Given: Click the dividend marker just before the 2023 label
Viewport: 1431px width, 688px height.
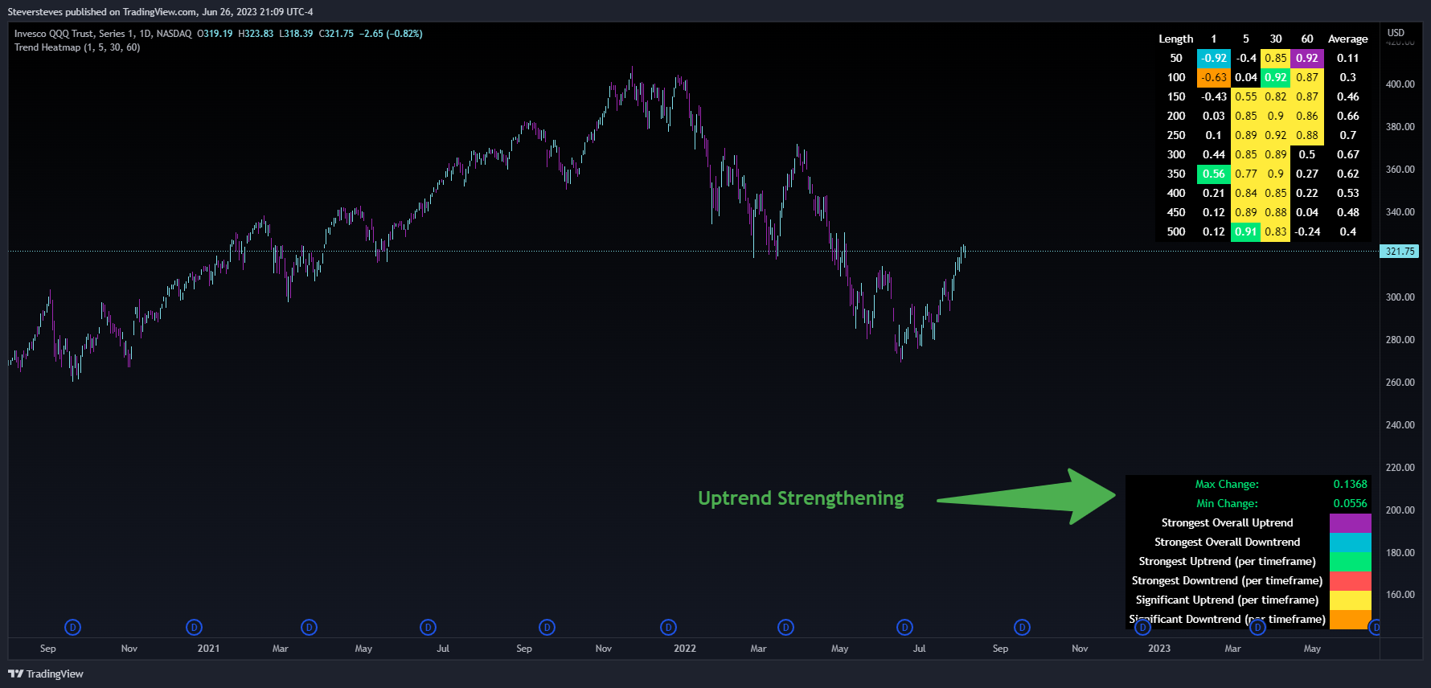Looking at the screenshot, I should (1142, 627).
